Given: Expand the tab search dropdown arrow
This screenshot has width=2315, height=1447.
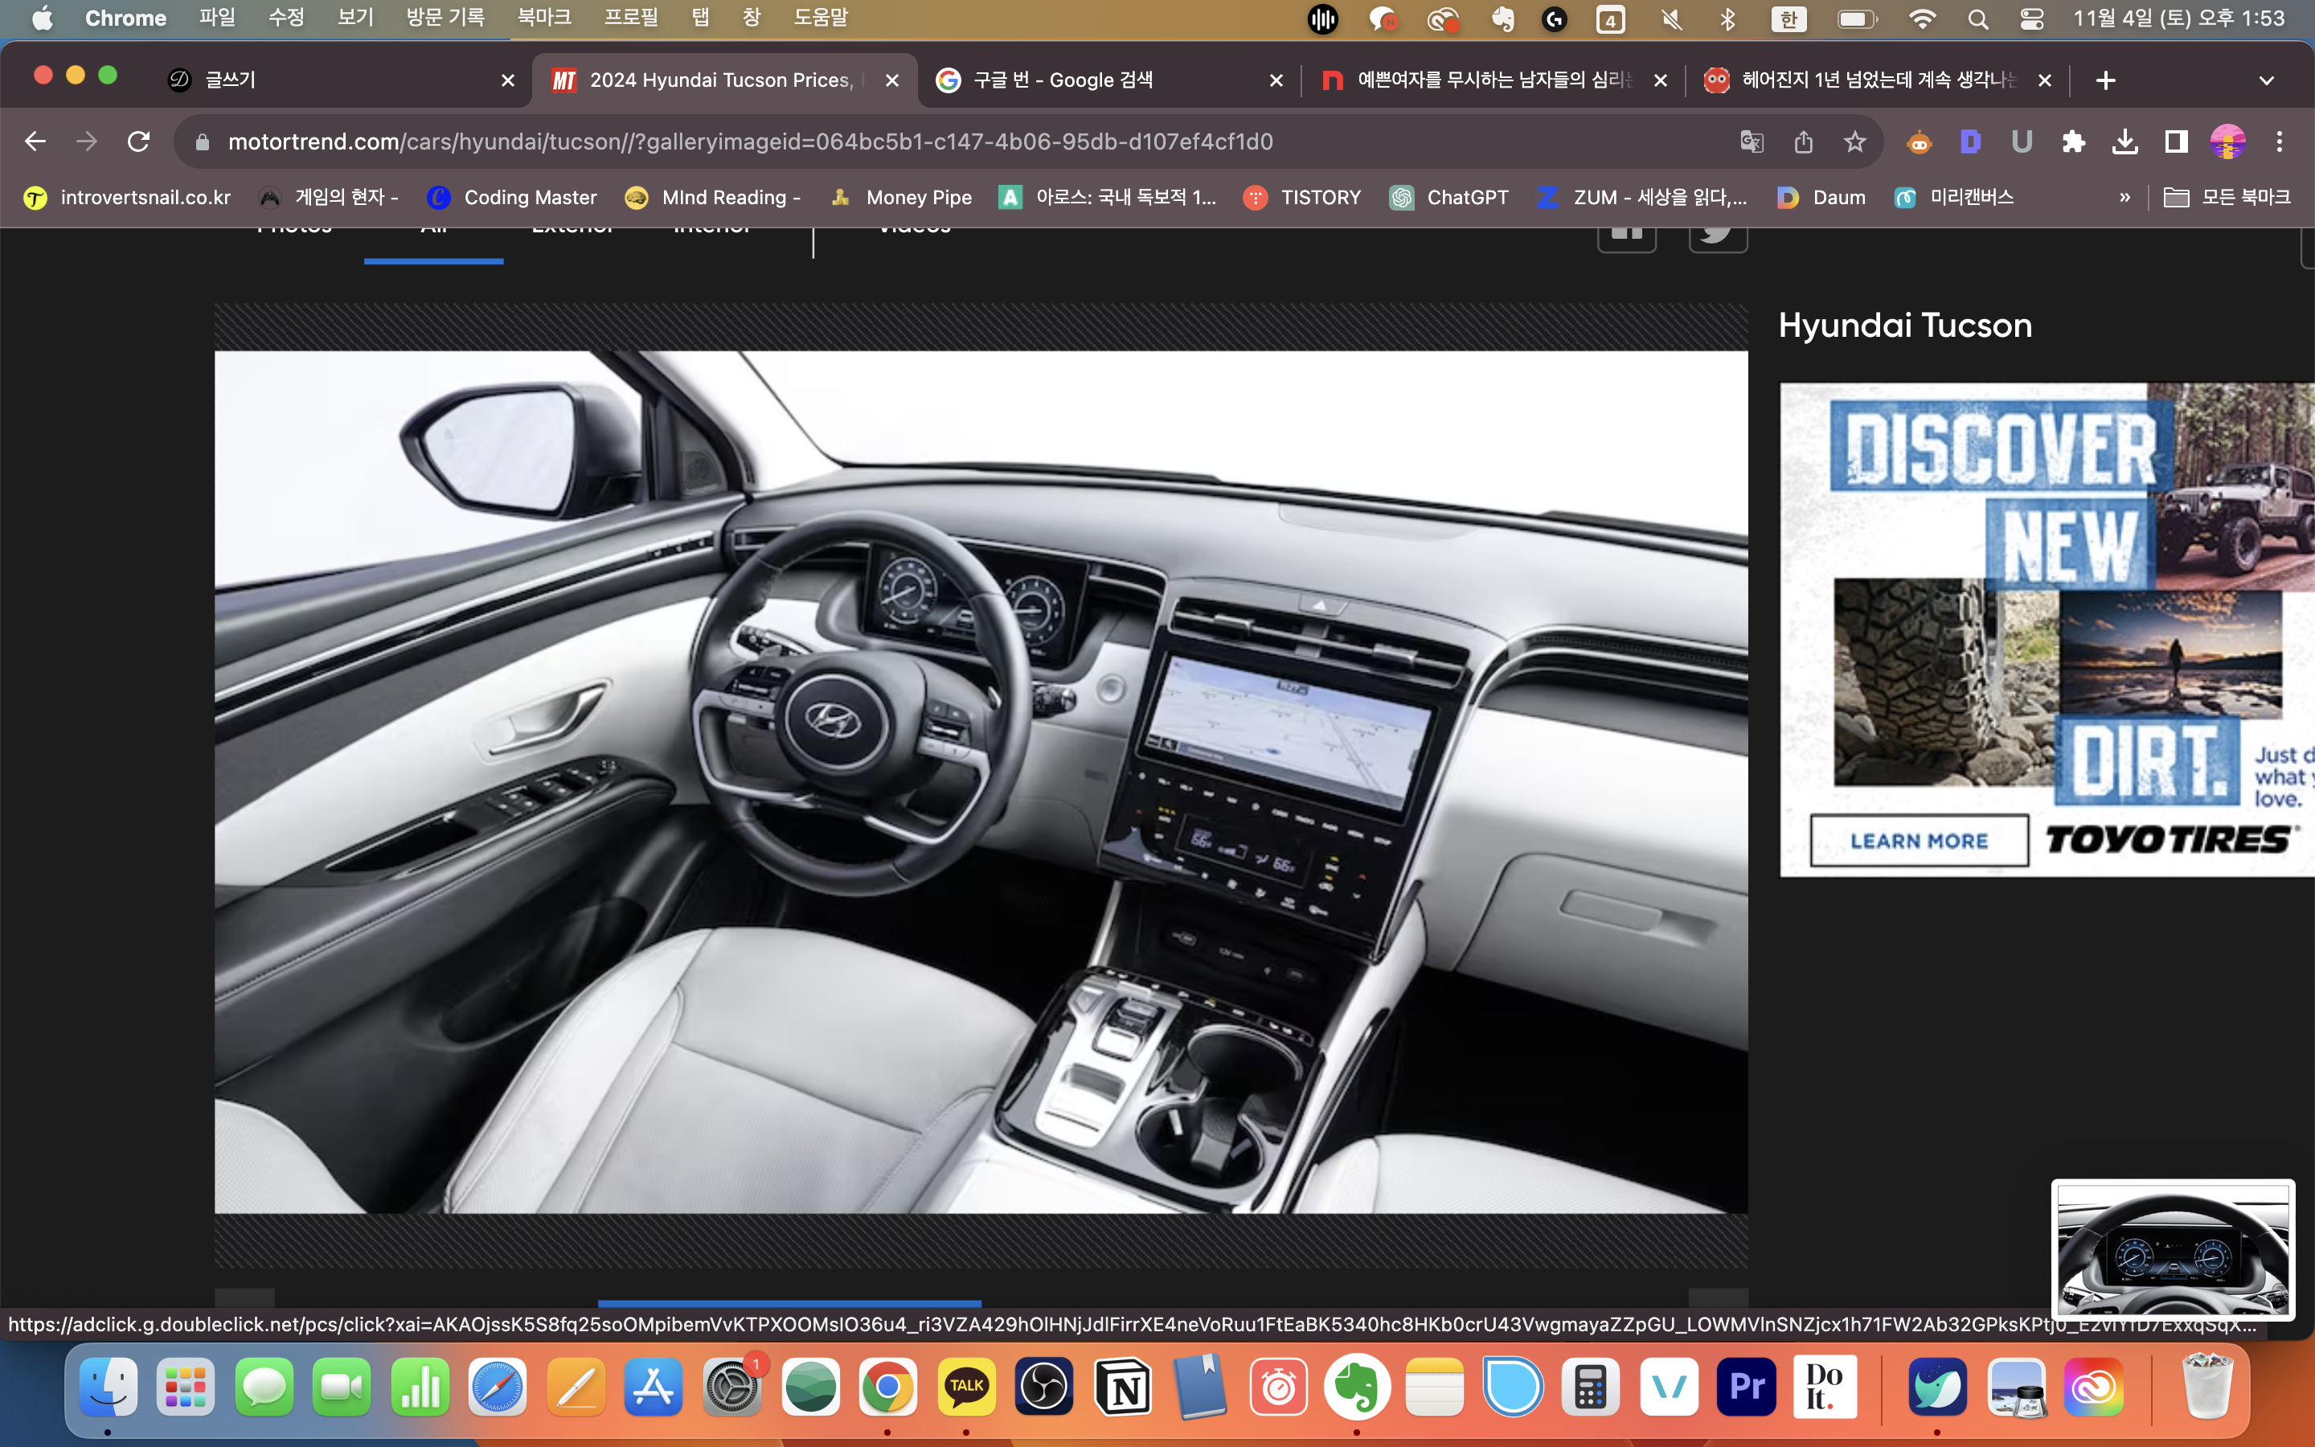Looking at the screenshot, I should point(2266,80).
